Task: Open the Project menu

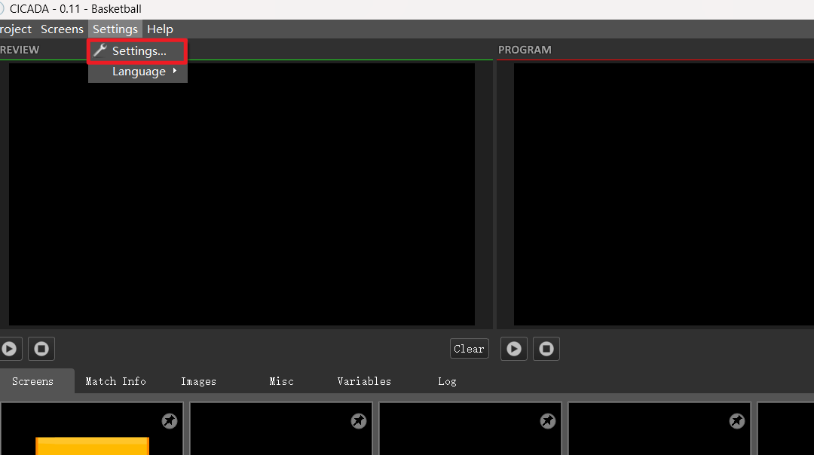Action: (x=16, y=29)
